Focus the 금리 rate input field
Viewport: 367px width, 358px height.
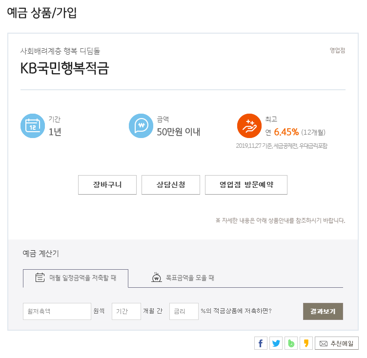point(184,311)
